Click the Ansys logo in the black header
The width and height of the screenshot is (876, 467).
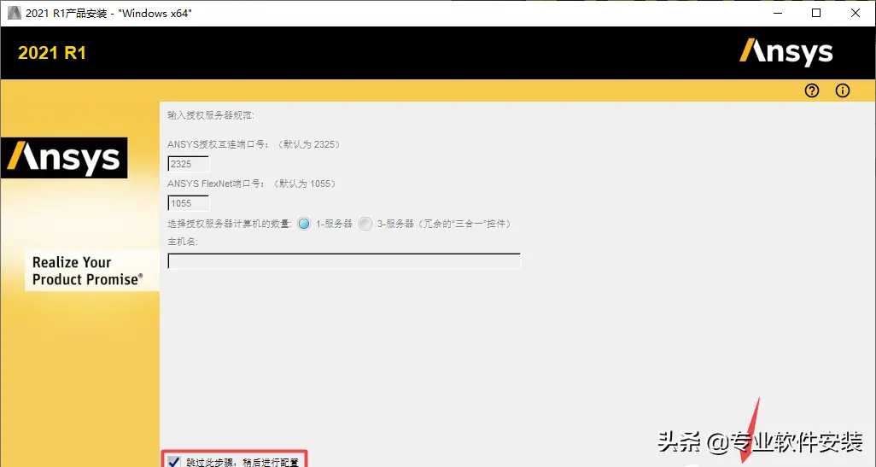tap(786, 52)
